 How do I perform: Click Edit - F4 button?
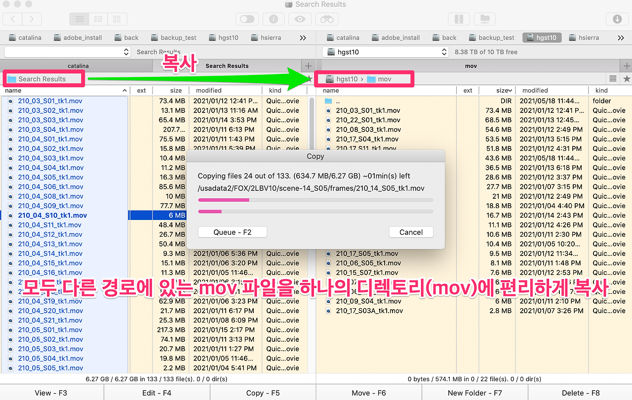157,393
